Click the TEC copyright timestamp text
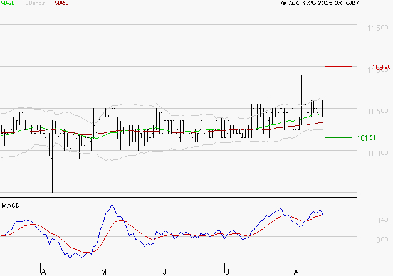Image resolution: width=393 pixels, height=276 pixels. (320, 4)
